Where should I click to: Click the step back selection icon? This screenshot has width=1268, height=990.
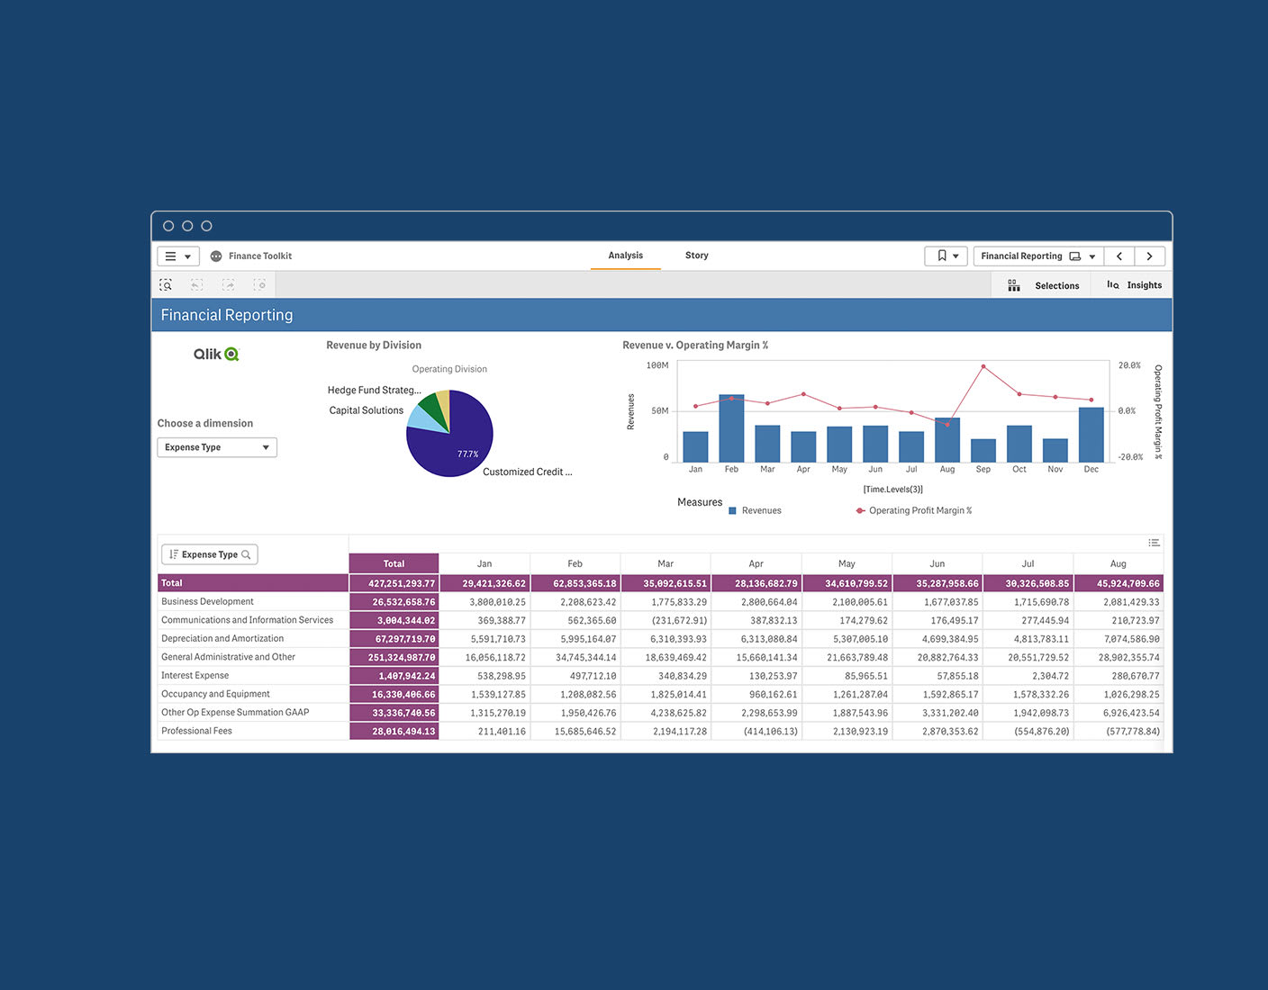coord(196,284)
